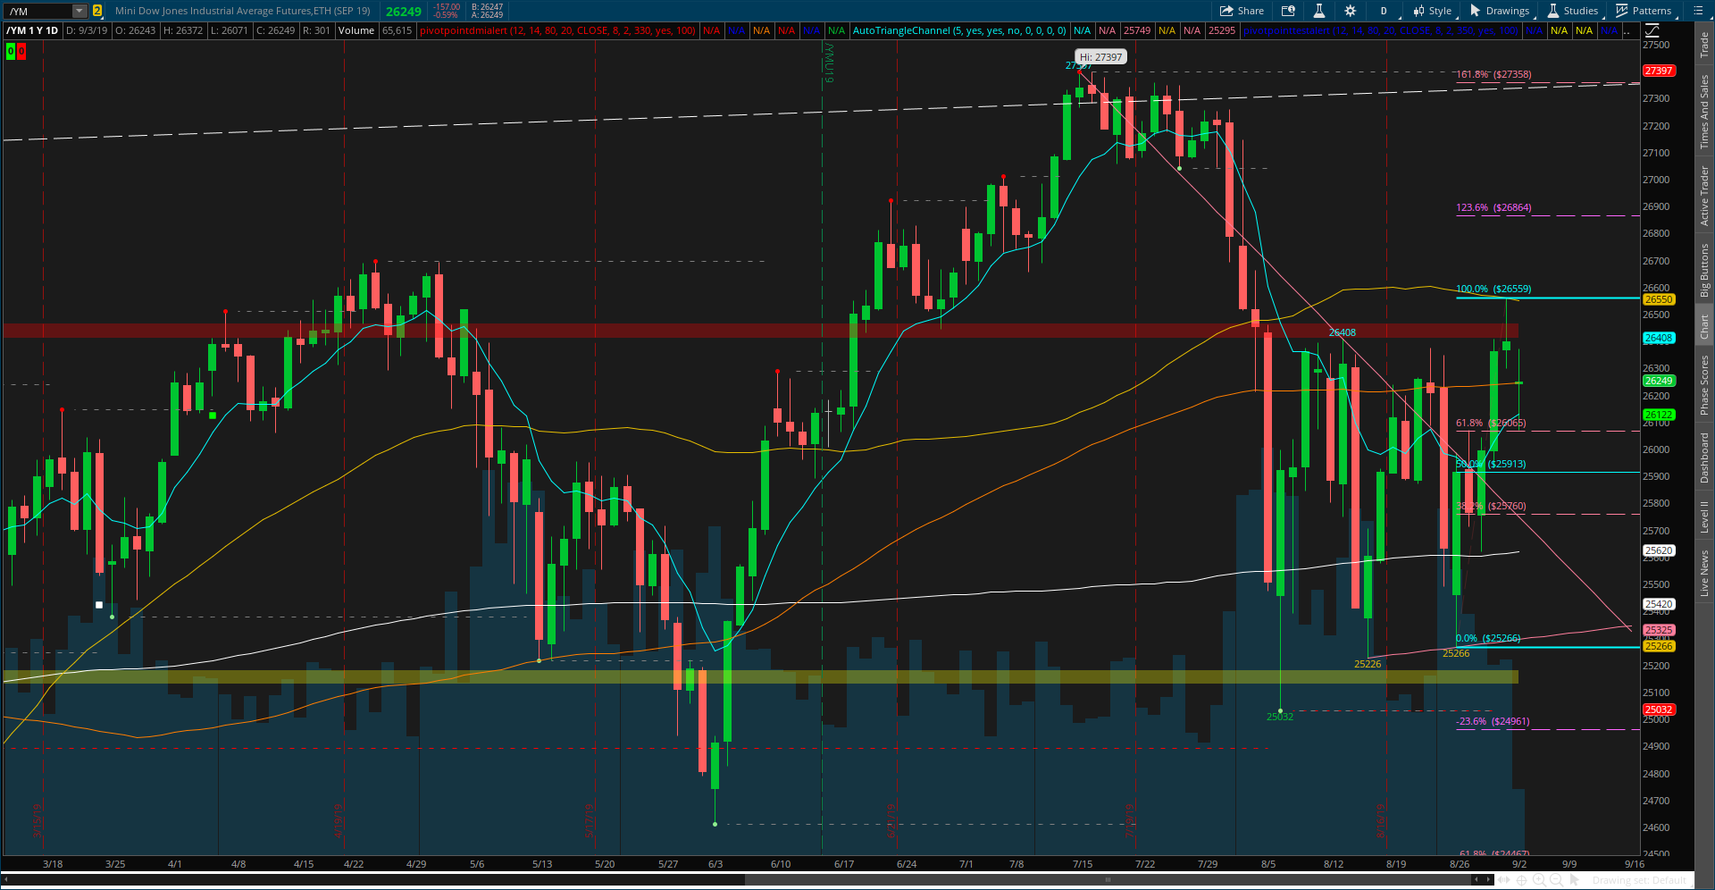Click the green 26122 price axis label
1715x890 pixels.
1659,415
